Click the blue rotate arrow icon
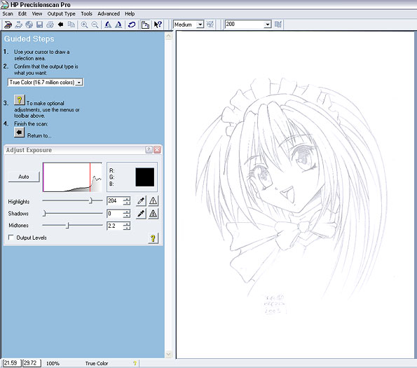Viewport: 417px width, 368px height. pyautogui.click(x=132, y=25)
